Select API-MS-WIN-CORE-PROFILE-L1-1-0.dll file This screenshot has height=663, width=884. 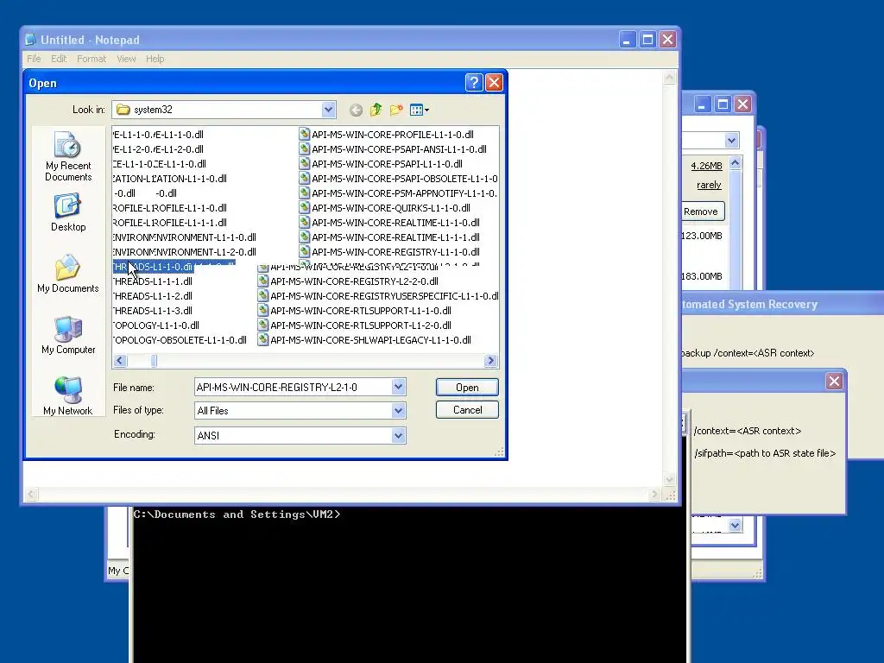click(x=386, y=135)
